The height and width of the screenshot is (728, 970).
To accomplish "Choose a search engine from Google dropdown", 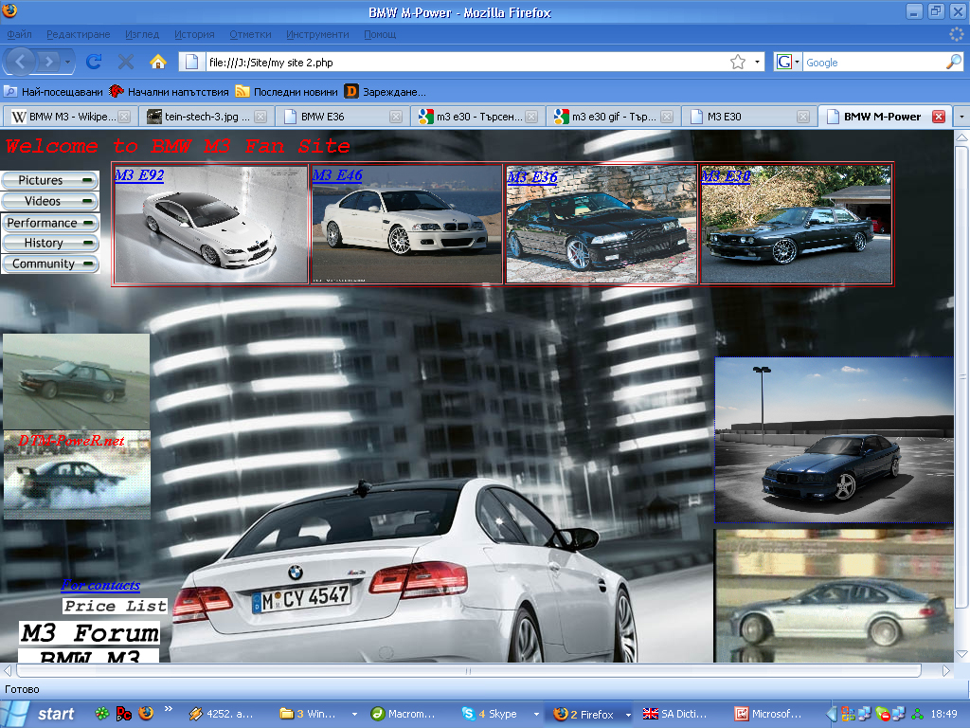I will tap(788, 62).
